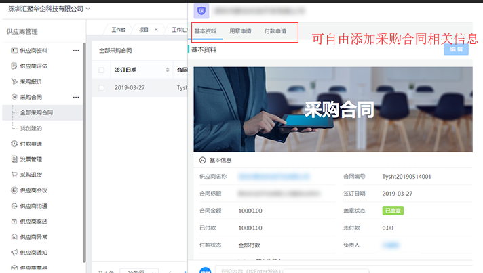The width and height of the screenshot is (483, 273).
Task: Check the row dated 2019-03-27
Action: click(101, 87)
